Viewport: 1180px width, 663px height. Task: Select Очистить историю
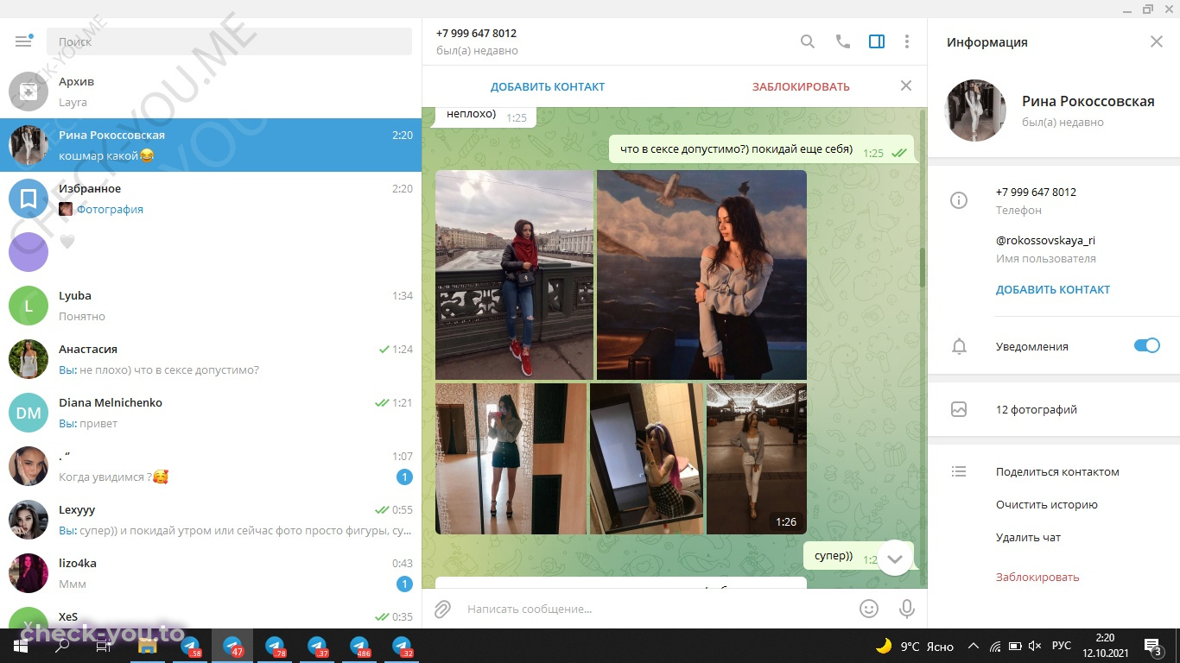(1047, 504)
